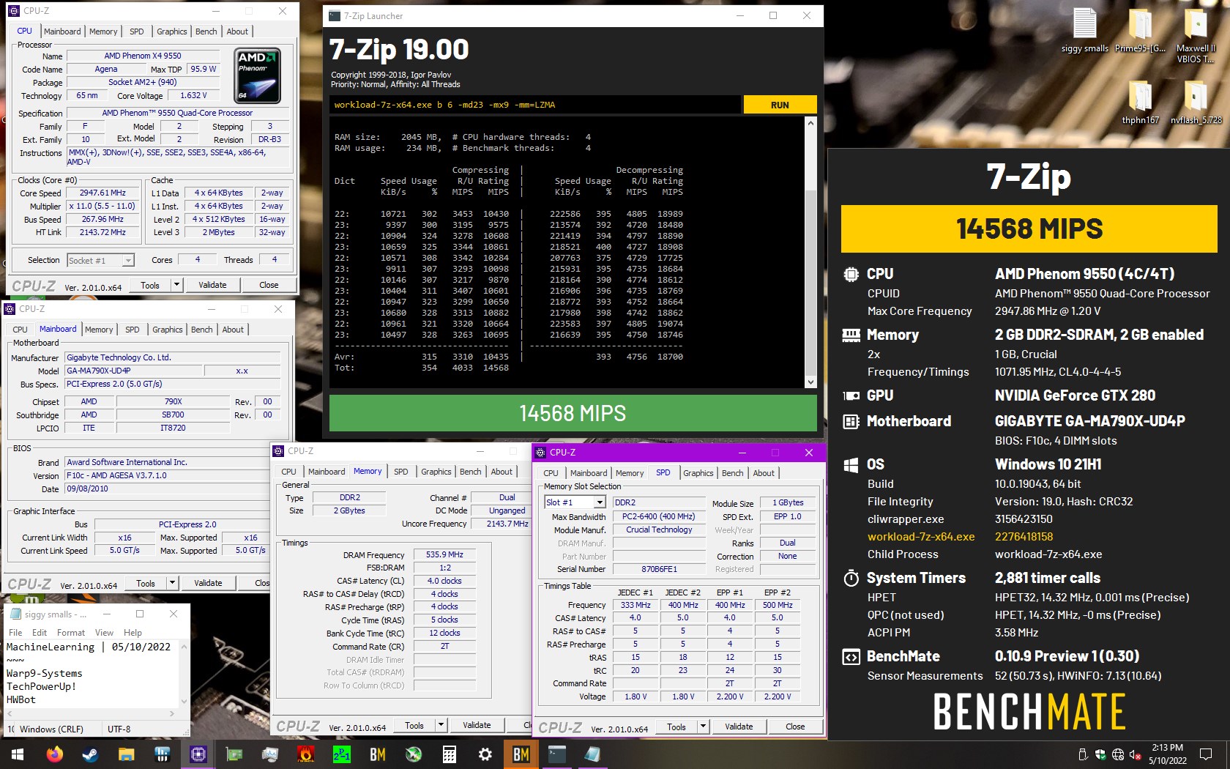Open Tools dropdown arrow in CPU-Z Mainboard window

[172, 584]
